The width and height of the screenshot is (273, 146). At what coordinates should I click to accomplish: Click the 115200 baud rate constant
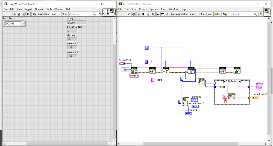[125, 70]
